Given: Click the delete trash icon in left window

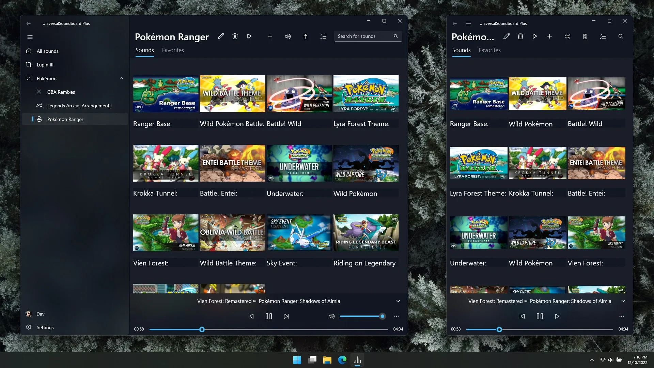Looking at the screenshot, I should (235, 36).
